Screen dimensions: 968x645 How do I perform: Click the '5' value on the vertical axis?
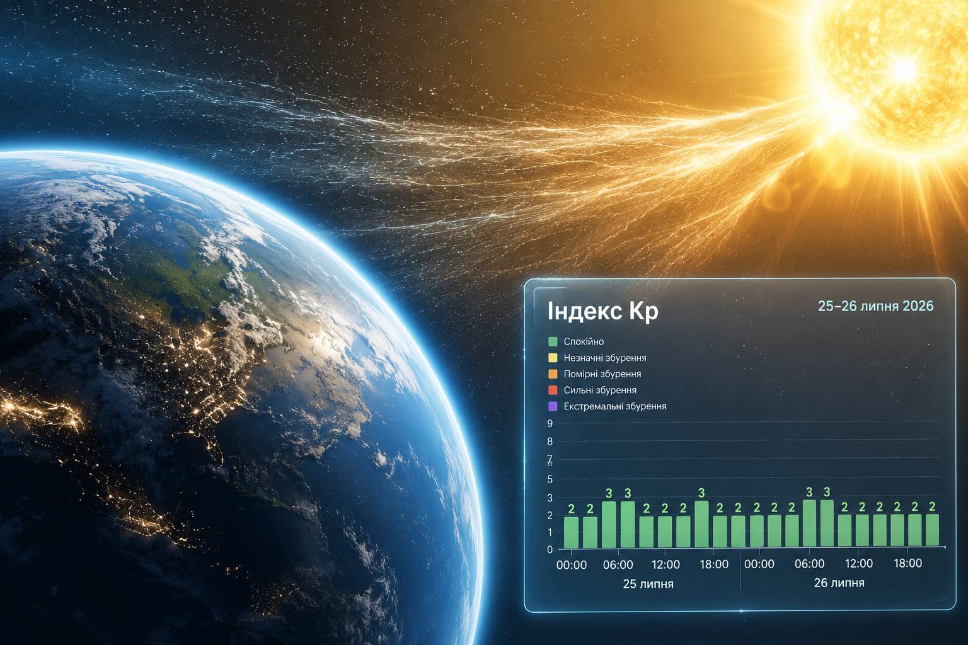pos(550,479)
